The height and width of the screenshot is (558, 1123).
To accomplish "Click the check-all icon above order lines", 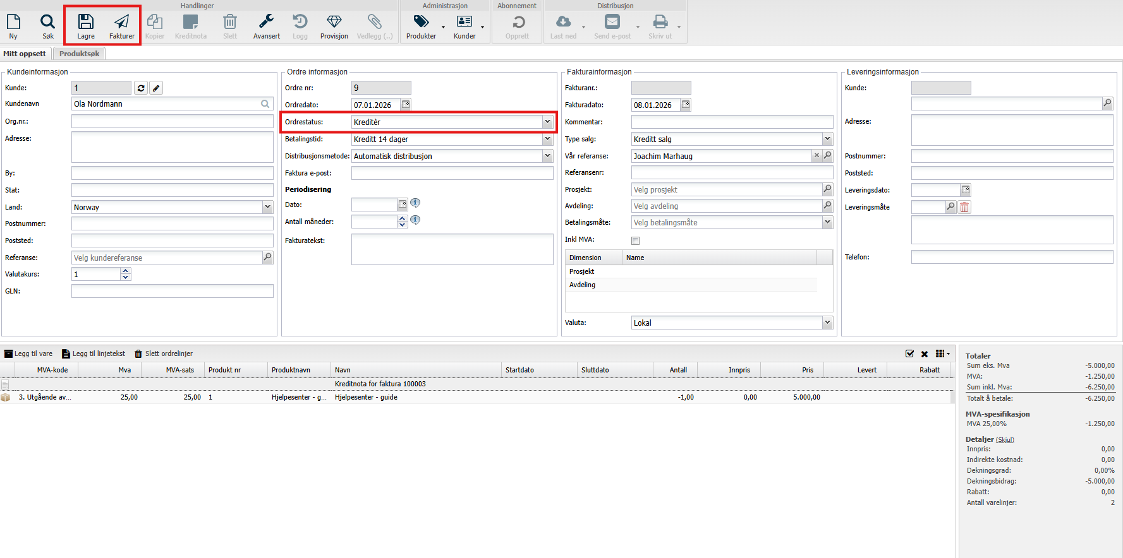I will (x=909, y=354).
